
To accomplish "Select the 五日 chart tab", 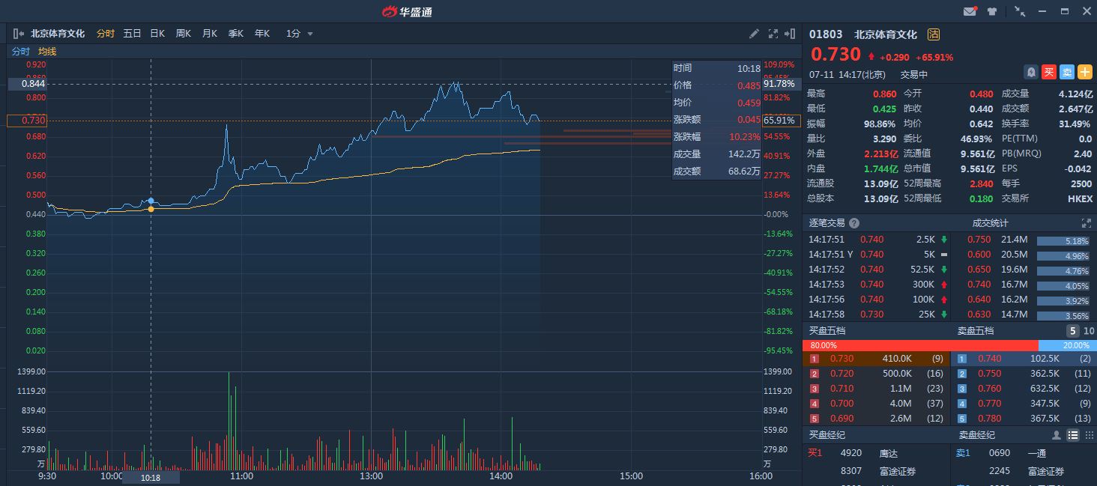I will tap(132, 34).
